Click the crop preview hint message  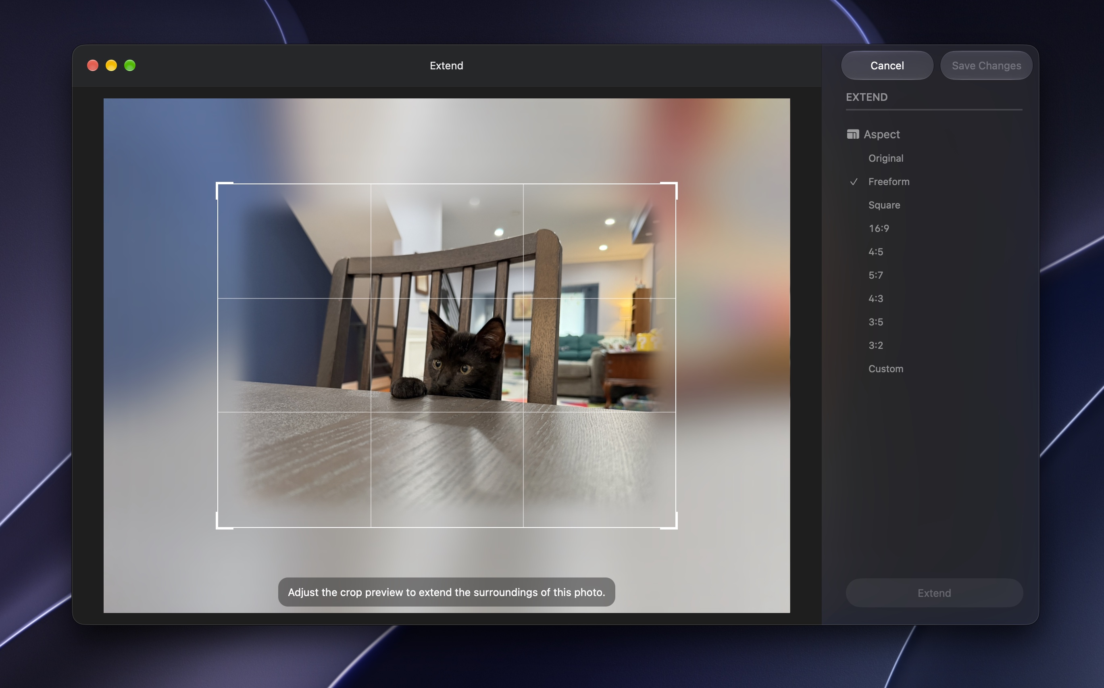pos(446,592)
